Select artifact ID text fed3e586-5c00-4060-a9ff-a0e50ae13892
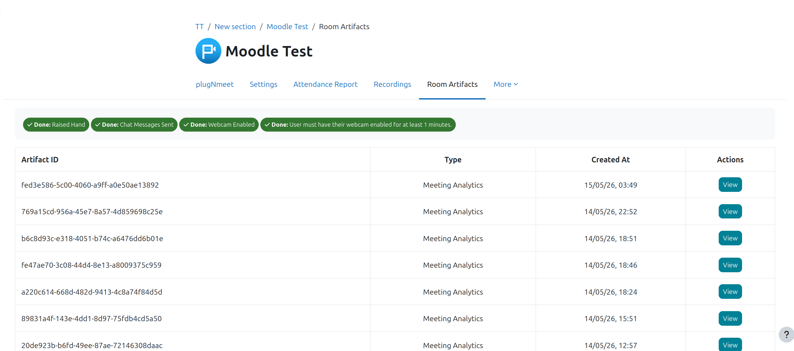Screen dimensions: 794x351 [90, 185]
